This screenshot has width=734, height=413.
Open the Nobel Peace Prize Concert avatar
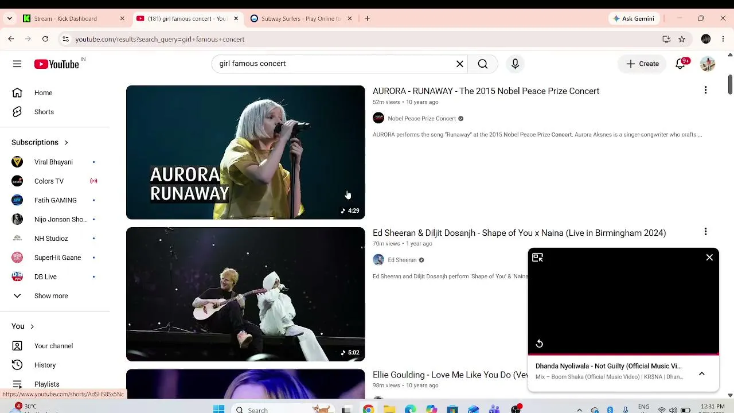(x=378, y=118)
